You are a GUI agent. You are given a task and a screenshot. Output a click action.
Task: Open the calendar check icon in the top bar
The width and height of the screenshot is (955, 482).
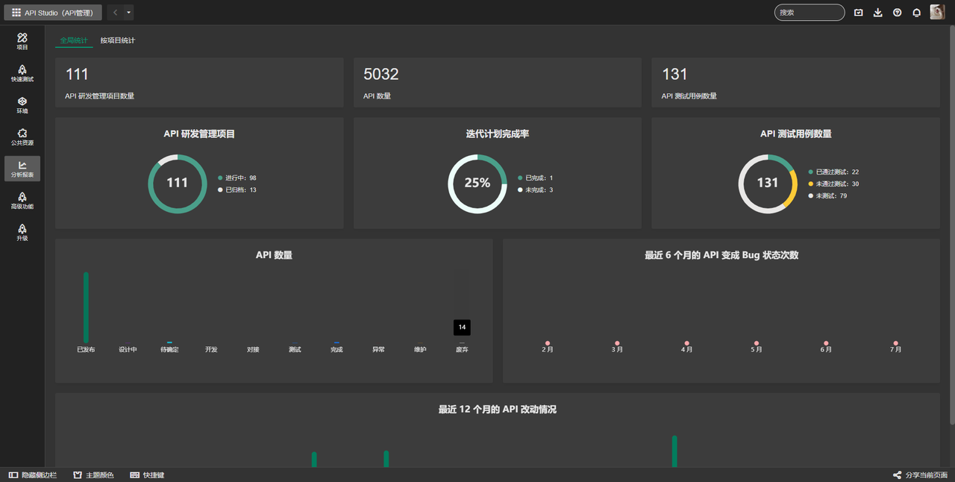[859, 13]
